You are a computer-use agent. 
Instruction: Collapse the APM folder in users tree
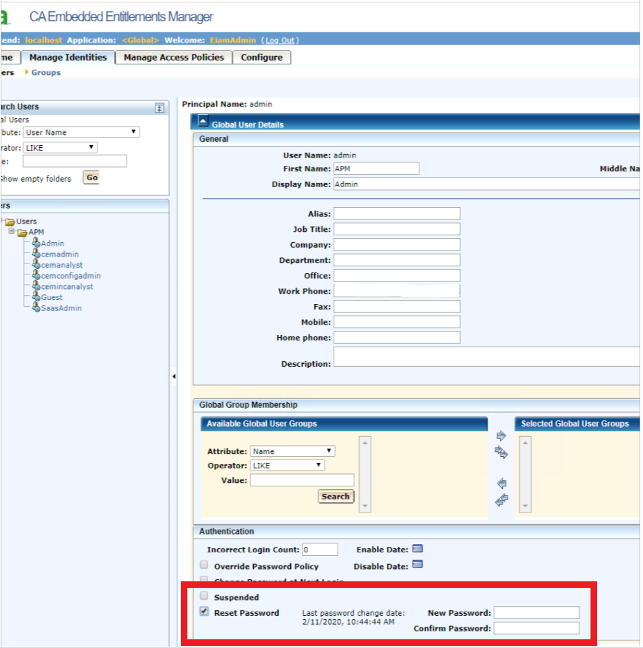coord(12,232)
